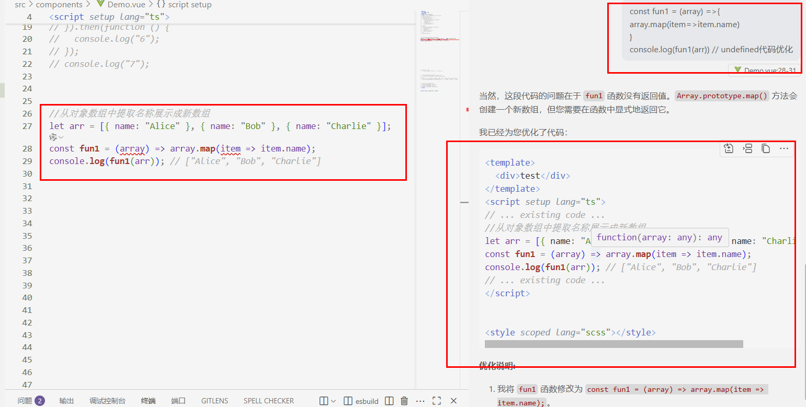Click 'console' on editor line 29
Viewport: 806px width, 407px height.
[x=67, y=161]
